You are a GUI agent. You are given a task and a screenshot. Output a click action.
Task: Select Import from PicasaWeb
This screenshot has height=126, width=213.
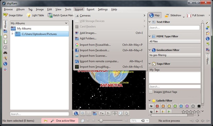pyautogui.click(x=110, y=45)
